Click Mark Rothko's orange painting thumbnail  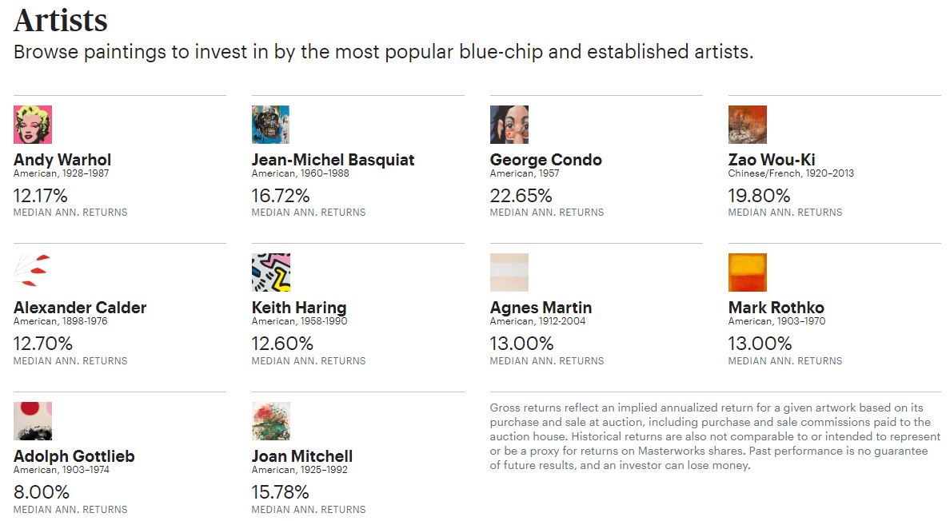point(747,272)
